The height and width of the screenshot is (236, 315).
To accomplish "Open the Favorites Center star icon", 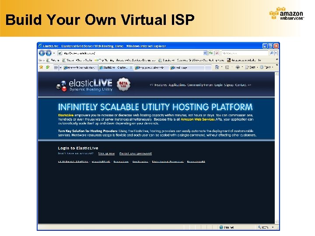I will point(41,67).
